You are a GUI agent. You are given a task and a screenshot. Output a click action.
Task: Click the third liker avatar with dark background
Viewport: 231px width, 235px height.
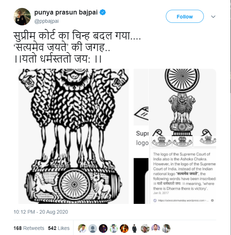pyautogui.click(x=103, y=228)
